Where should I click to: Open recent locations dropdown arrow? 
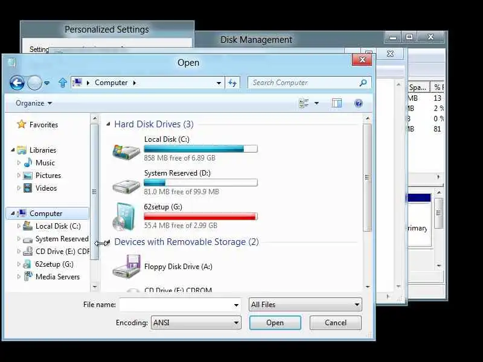point(47,83)
